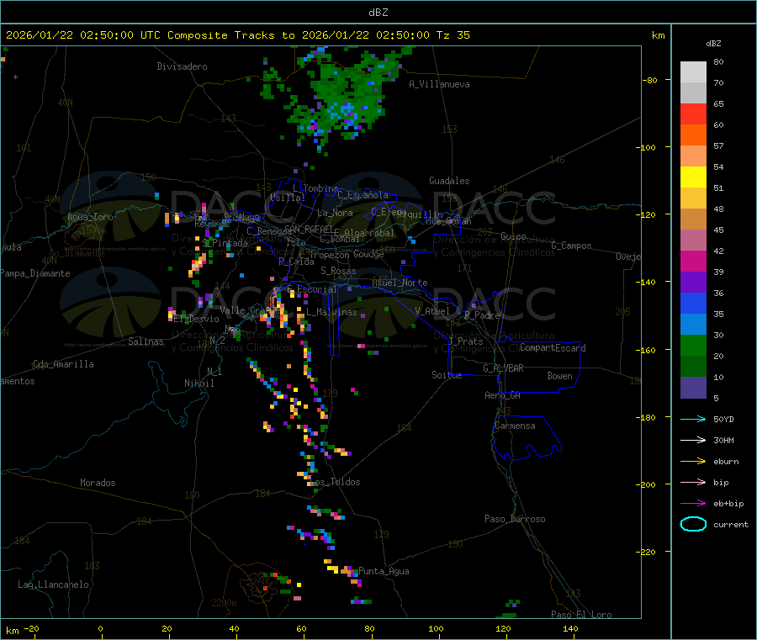Image resolution: width=757 pixels, height=640 pixels.
Task: Click the G_ALVEAR map label
Action: point(503,368)
